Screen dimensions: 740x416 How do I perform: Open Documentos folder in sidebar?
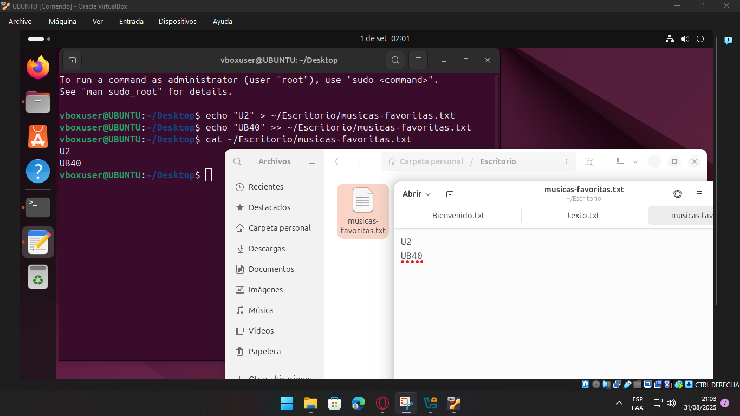click(276, 269)
